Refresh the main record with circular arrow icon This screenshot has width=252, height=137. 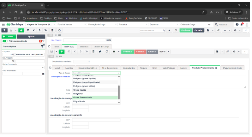click(x=59, y=30)
